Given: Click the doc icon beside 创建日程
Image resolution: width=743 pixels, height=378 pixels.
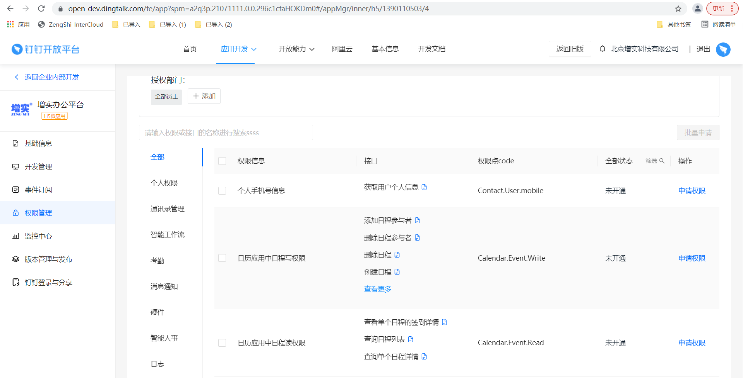Looking at the screenshot, I should pos(397,272).
